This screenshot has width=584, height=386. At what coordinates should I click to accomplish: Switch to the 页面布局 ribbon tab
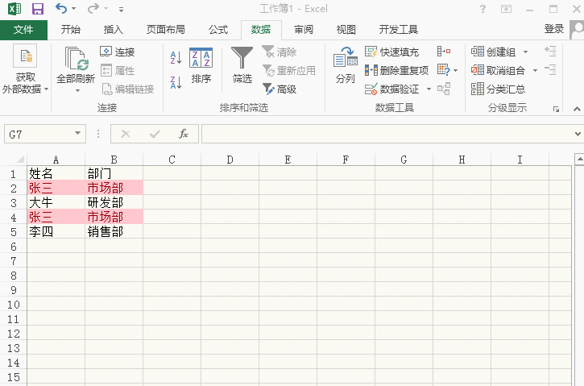point(166,30)
